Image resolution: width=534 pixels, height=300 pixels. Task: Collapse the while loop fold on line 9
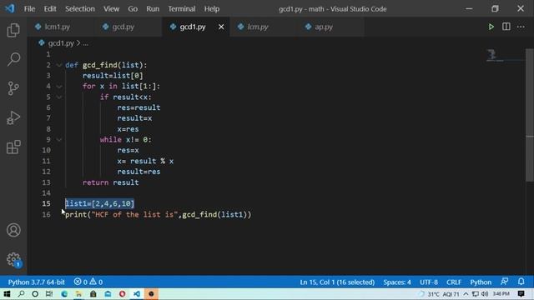59,139
